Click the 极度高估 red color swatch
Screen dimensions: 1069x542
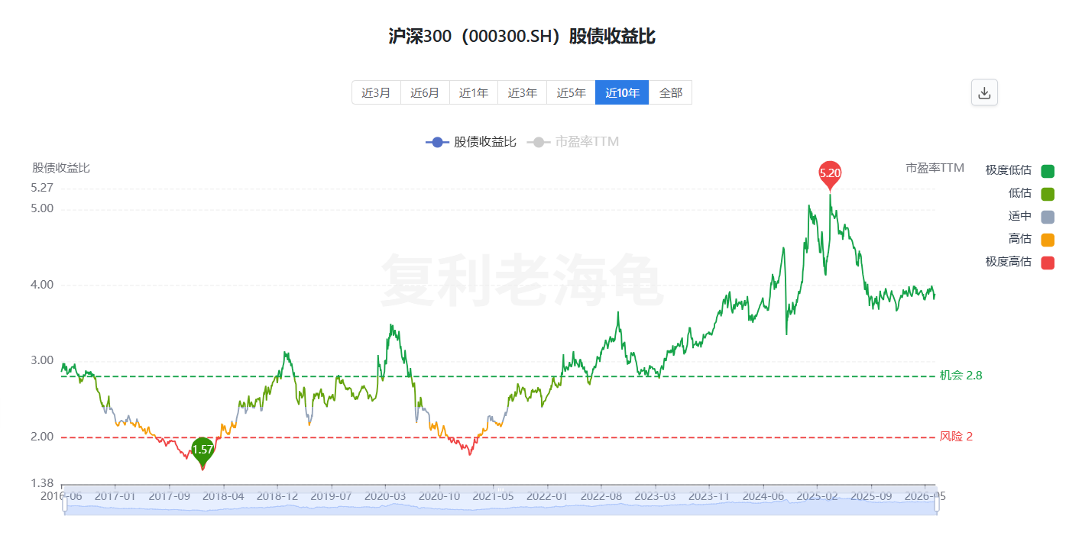click(x=1047, y=262)
